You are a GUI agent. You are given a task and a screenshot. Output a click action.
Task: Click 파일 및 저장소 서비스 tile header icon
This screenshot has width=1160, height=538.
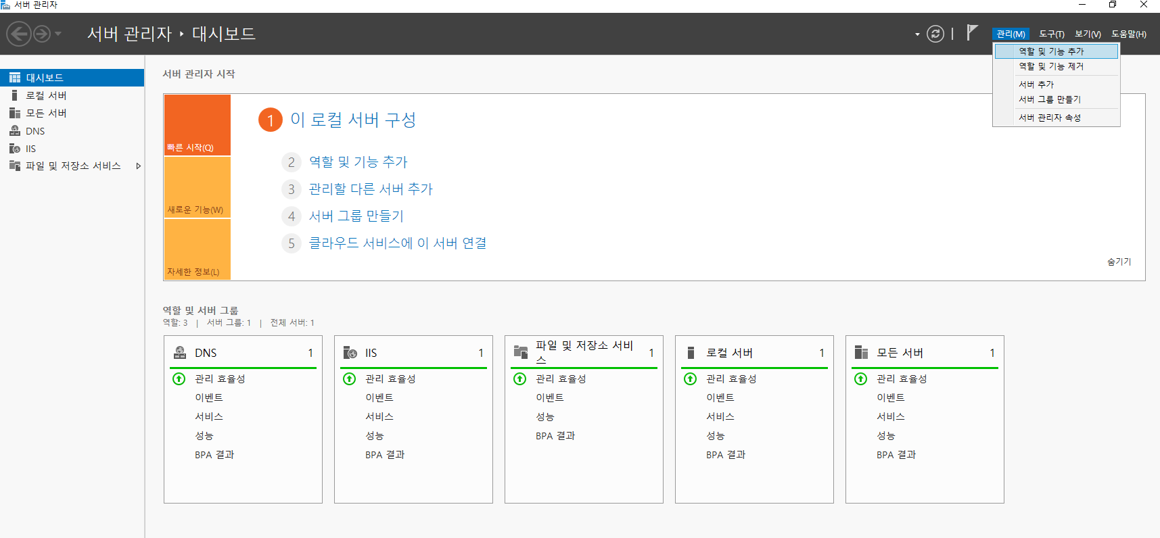point(521,352)
